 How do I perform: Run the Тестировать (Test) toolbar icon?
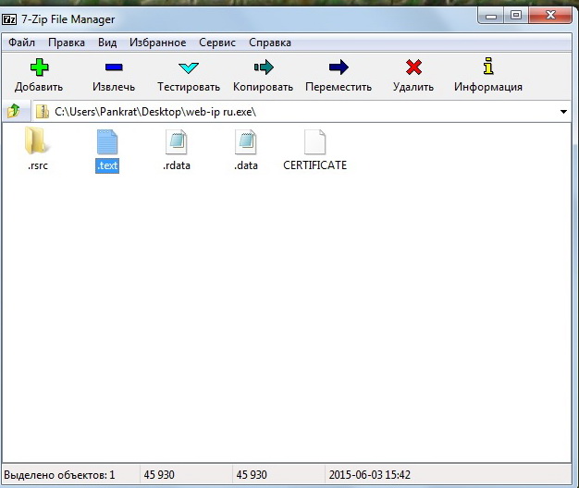[189, 67]
